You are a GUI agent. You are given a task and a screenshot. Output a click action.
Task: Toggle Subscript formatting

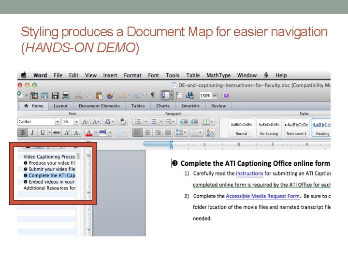(x=77, y=133)
